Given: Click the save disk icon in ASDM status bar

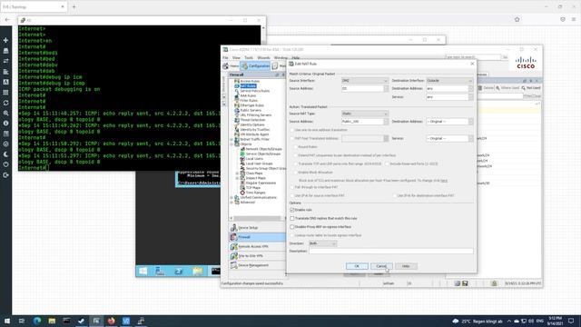Looking at the screenshot, I should point(465,283).
